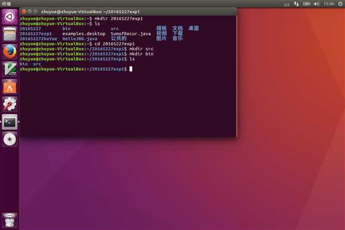Click the 模板 folder name
The width and height of the screenshot is (345, 230).
click(161, 28)
